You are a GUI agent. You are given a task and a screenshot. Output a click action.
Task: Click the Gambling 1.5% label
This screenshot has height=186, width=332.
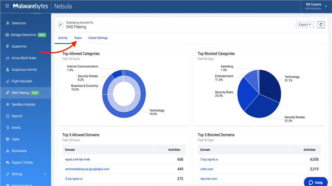click(x=227, y=68)
